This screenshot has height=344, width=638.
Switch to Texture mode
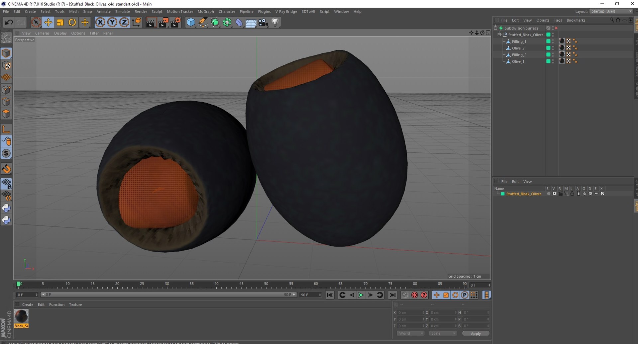6,65
